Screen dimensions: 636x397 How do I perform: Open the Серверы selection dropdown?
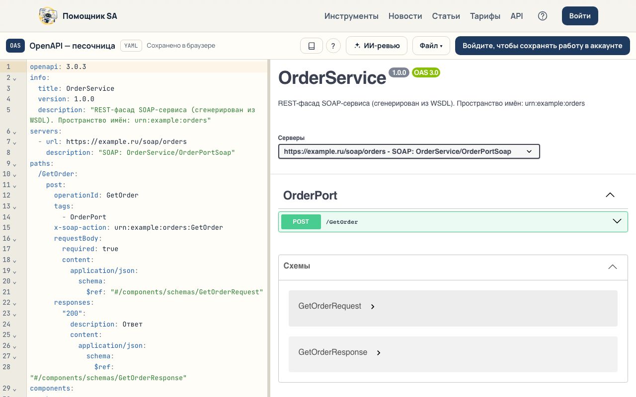[x=409, y=151]
